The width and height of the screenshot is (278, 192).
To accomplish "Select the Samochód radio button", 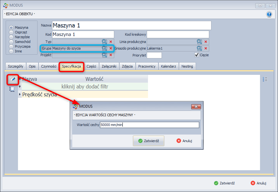I will pyautogui.click(x=11, y=42).
